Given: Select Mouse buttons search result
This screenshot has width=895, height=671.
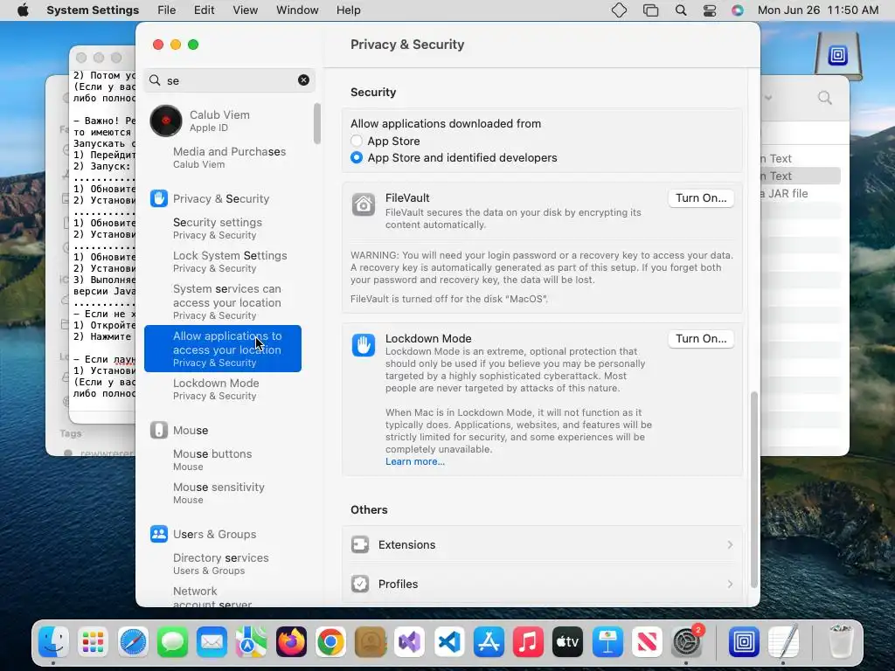Looking at the screenshot, I should point(223,460).
